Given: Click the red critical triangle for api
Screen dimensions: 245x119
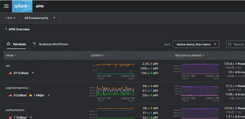Looking at the screenshot, I should 11,73.
